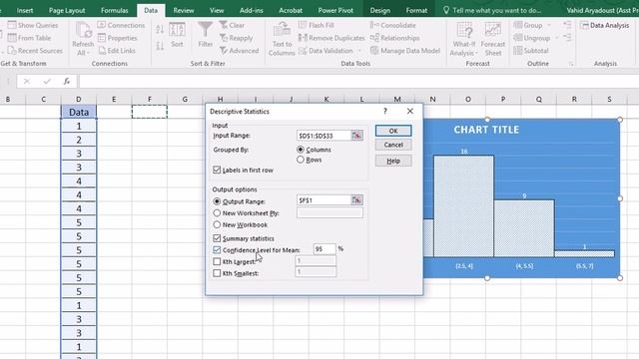This screenshot has height=359, width=639.
Task: Open Data Analysis tool
Action: 605,25
